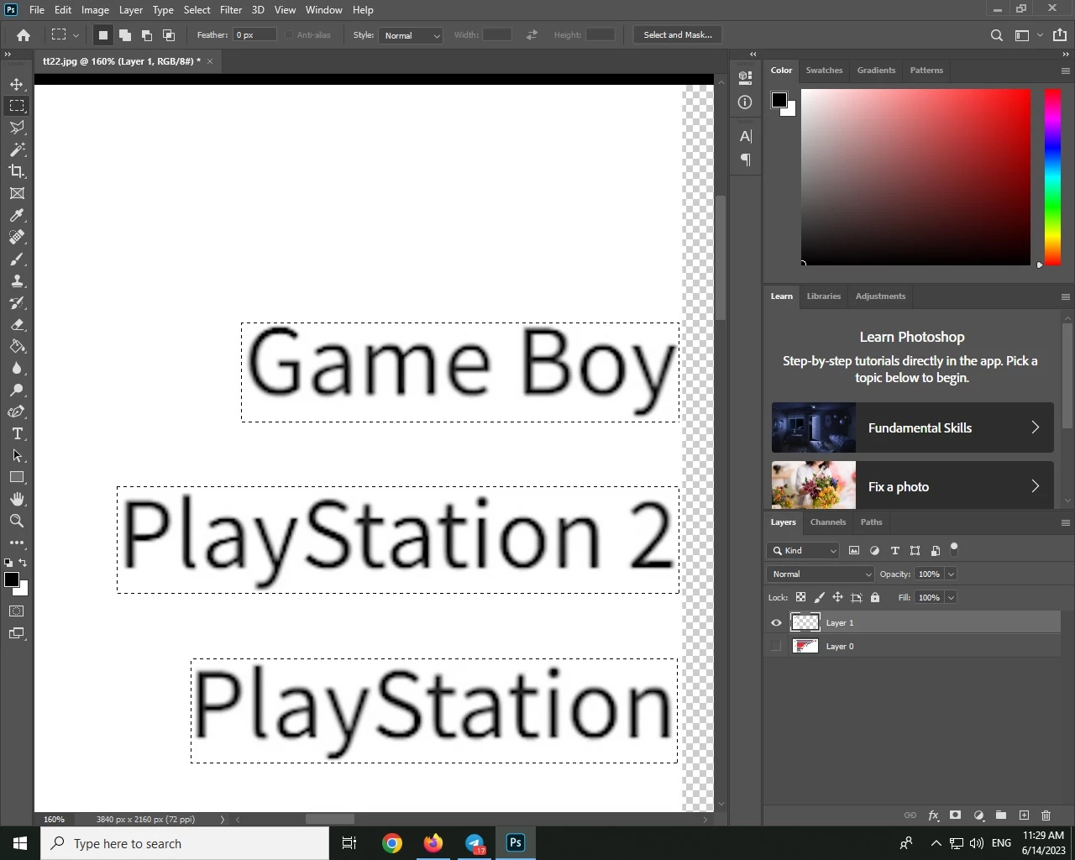This screenshot has height=860, width=1075.
Task: Show Layer 0 visibility box
Action: 776,646
